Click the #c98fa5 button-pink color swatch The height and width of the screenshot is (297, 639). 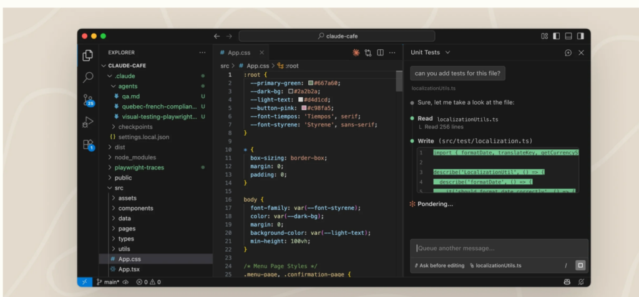[304, 108]
